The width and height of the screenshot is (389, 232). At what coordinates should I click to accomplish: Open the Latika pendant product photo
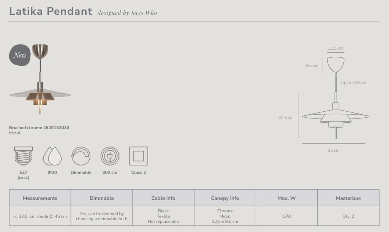[x=40, y=79]
